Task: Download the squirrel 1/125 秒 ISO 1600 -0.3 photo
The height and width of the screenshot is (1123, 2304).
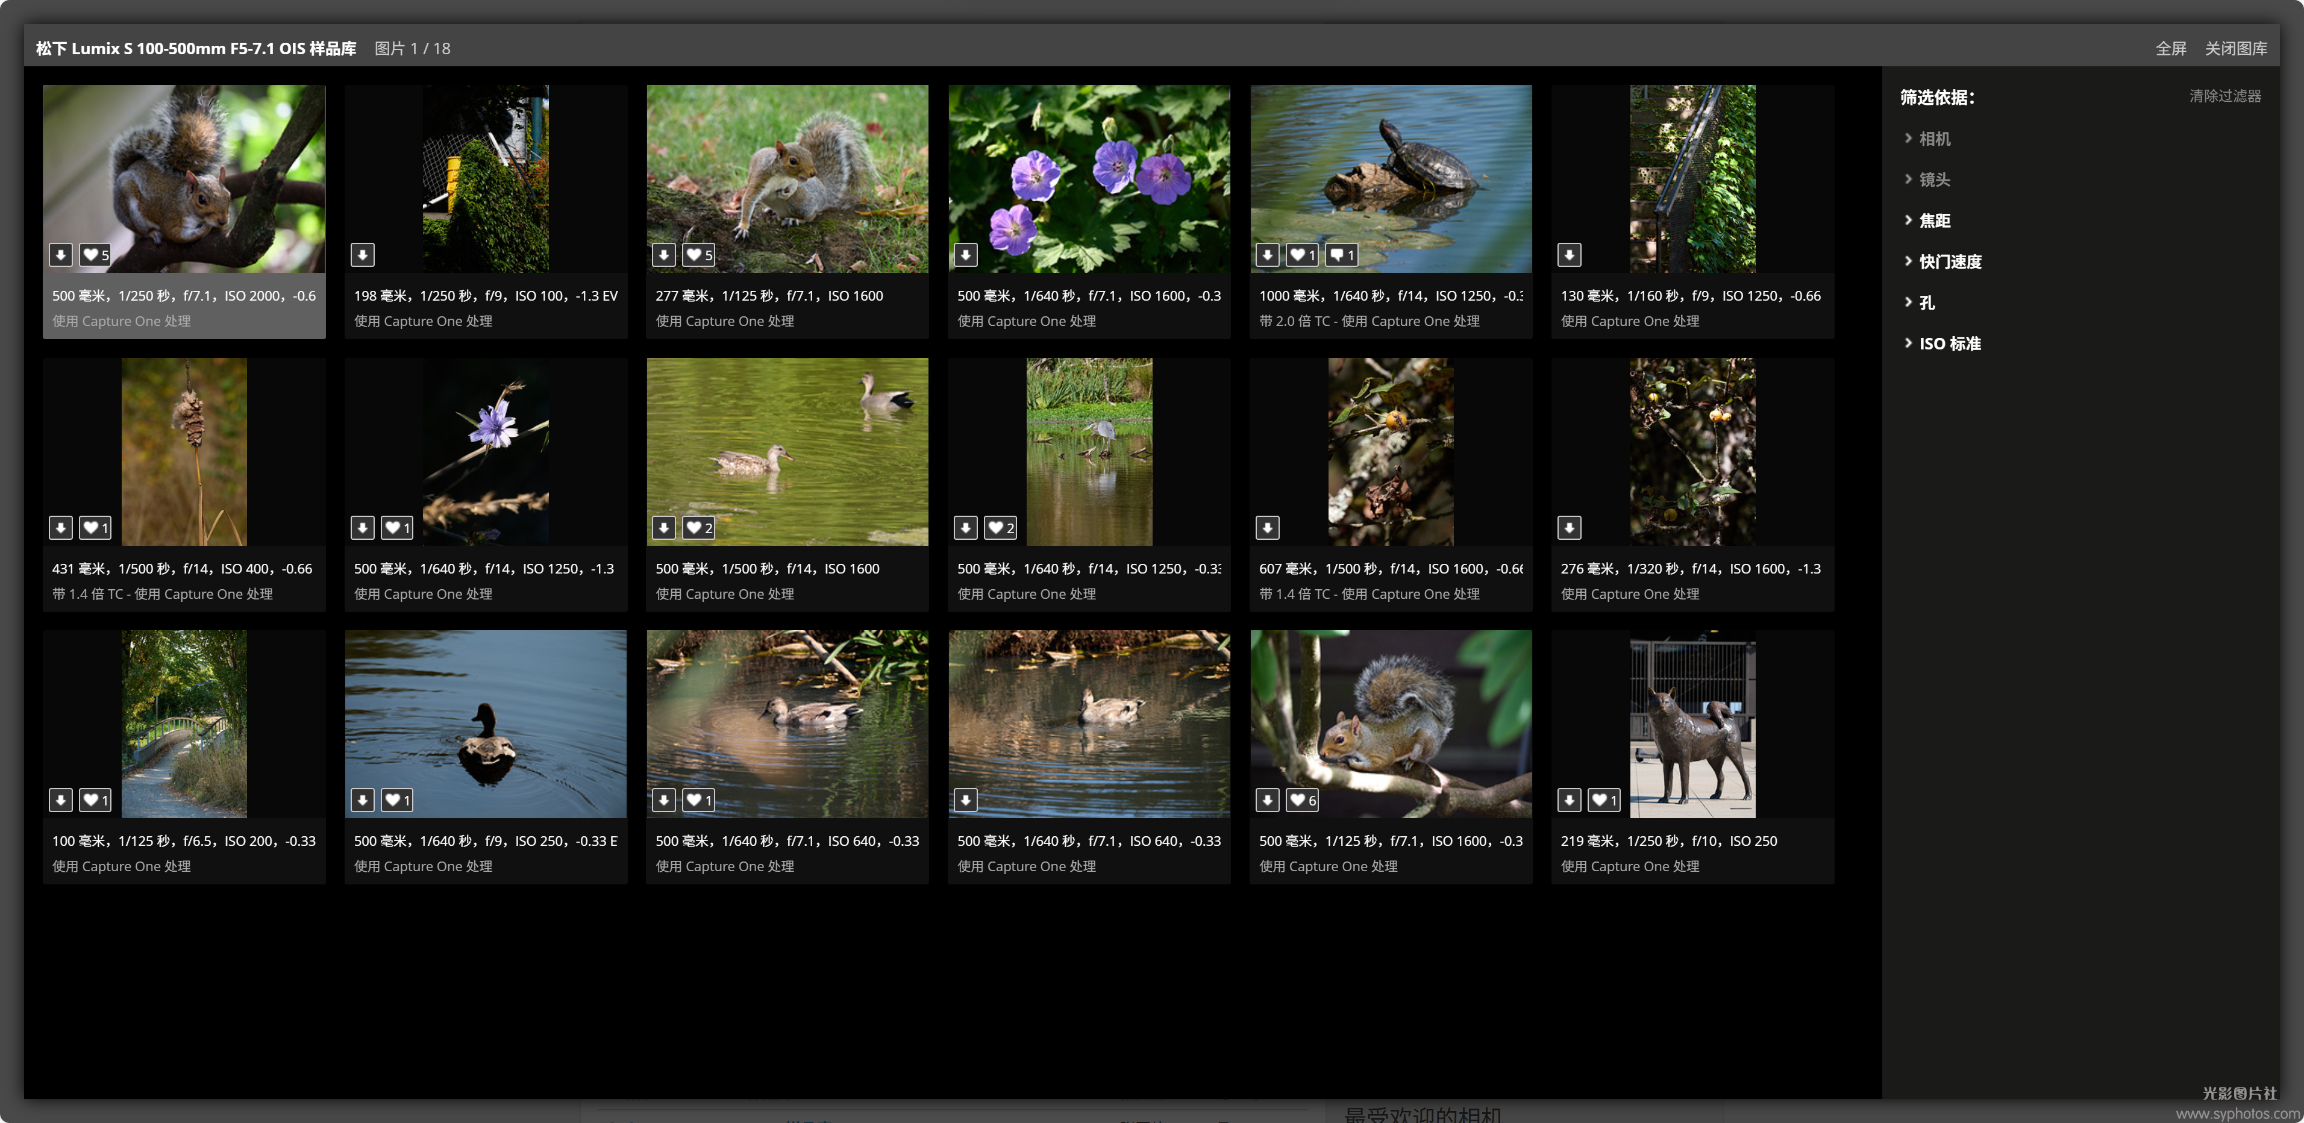Action: [x=1267, y=800]
